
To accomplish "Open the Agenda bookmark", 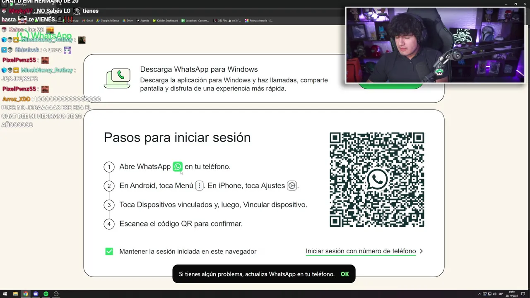I will [x=143, y=20].
